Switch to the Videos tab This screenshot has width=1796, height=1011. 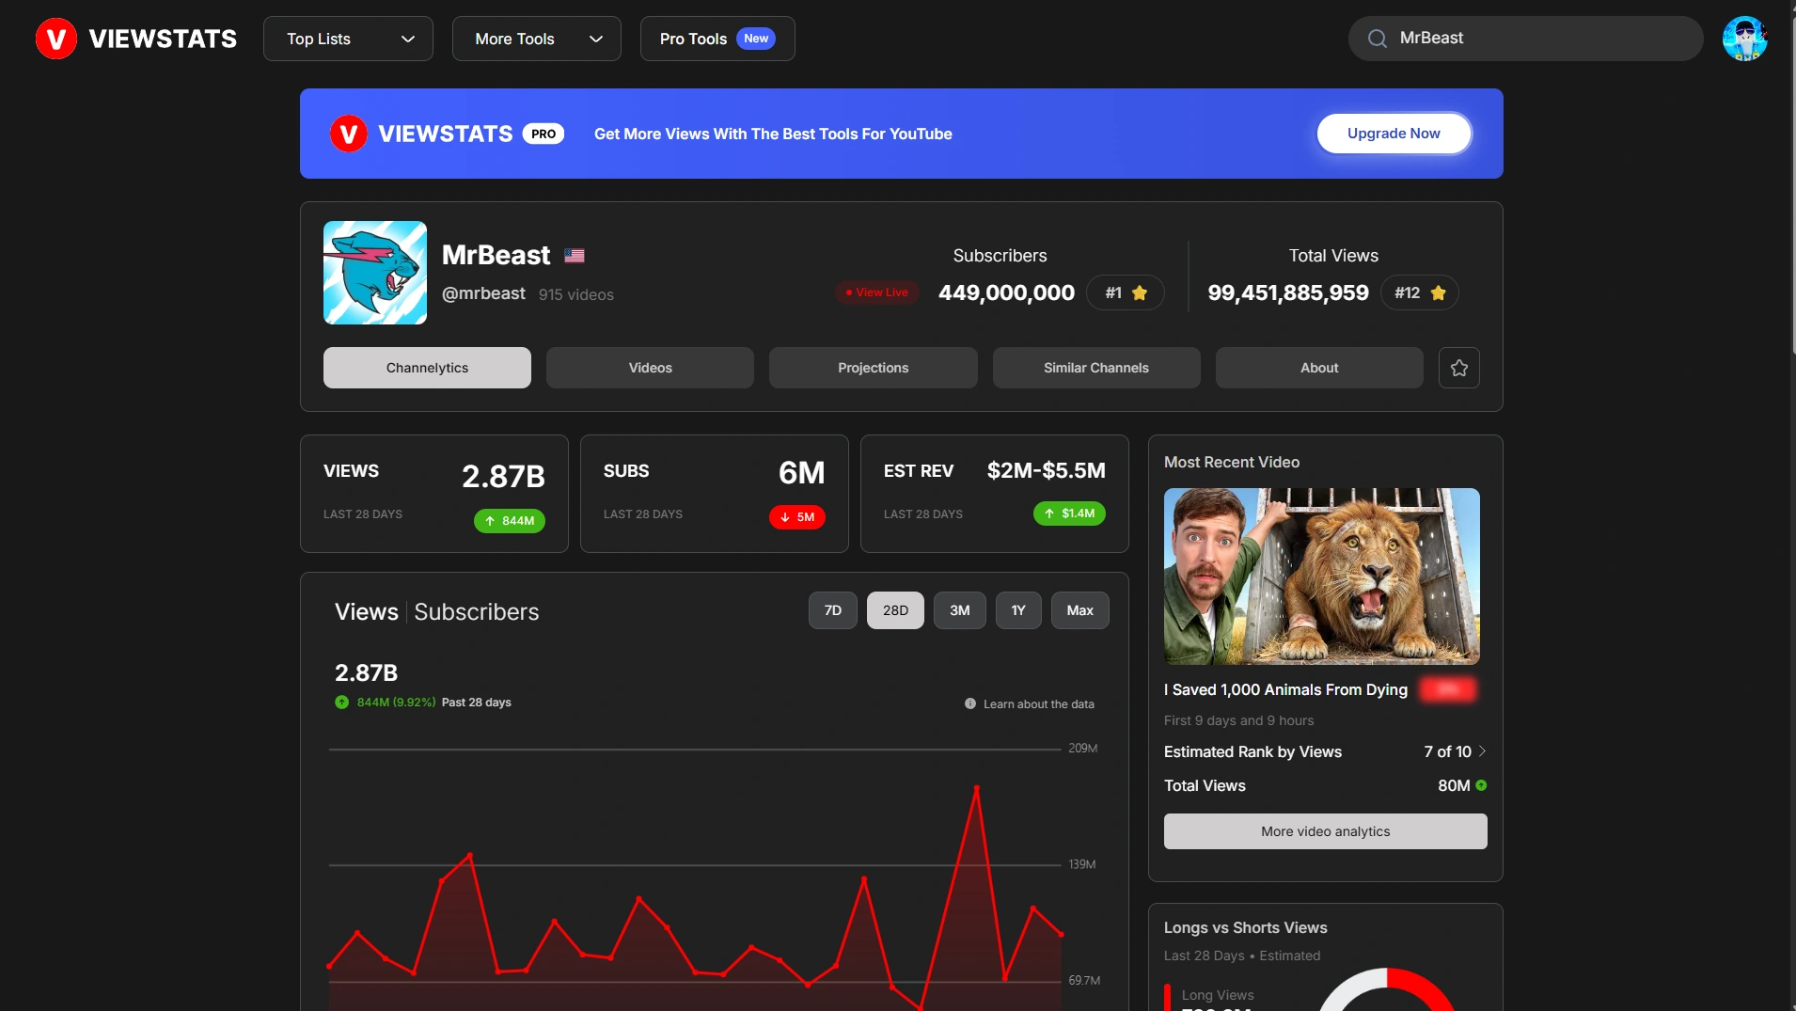tap(650, 368)
